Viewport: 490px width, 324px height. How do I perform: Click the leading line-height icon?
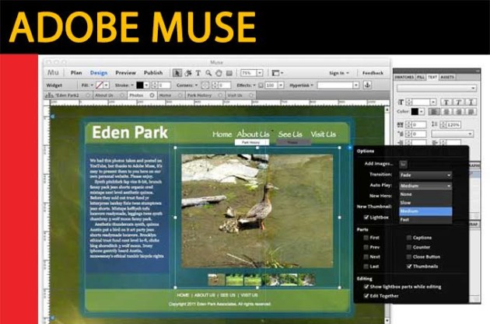point(434,124)
